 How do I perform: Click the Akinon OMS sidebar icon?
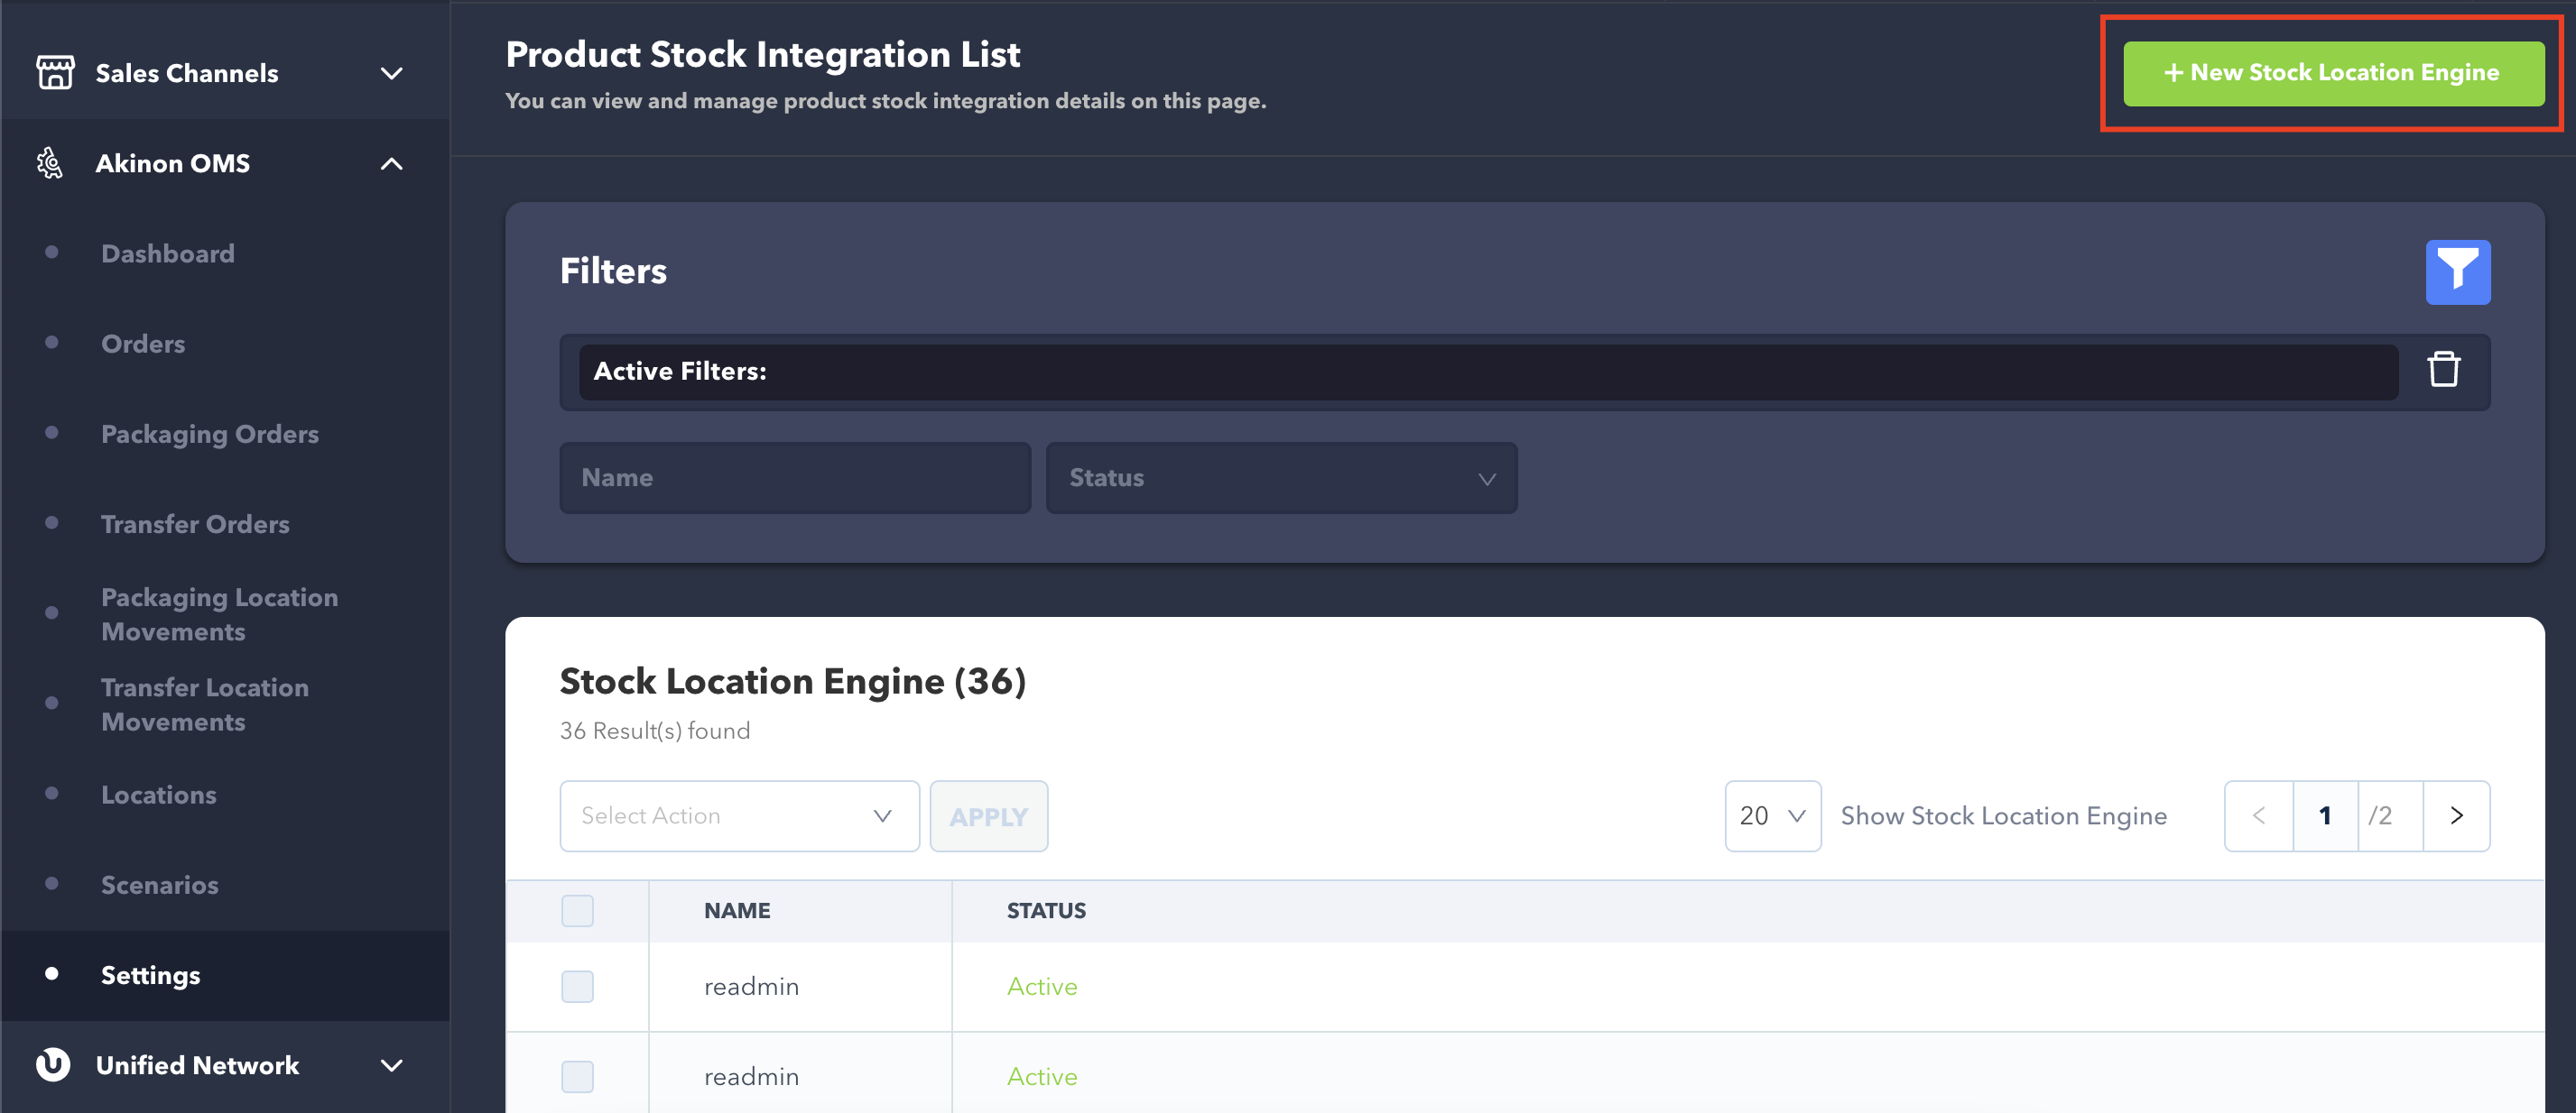[50, 163]
